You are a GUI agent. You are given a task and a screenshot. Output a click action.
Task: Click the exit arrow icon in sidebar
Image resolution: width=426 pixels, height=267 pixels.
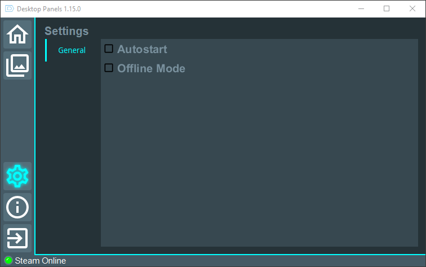[17, 238]
